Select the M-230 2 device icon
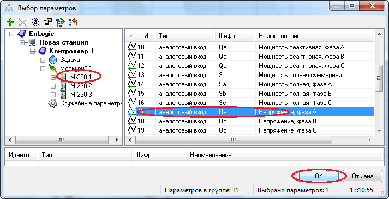The width and height of the screenshot is (389, 199). [x=63, y=86]
